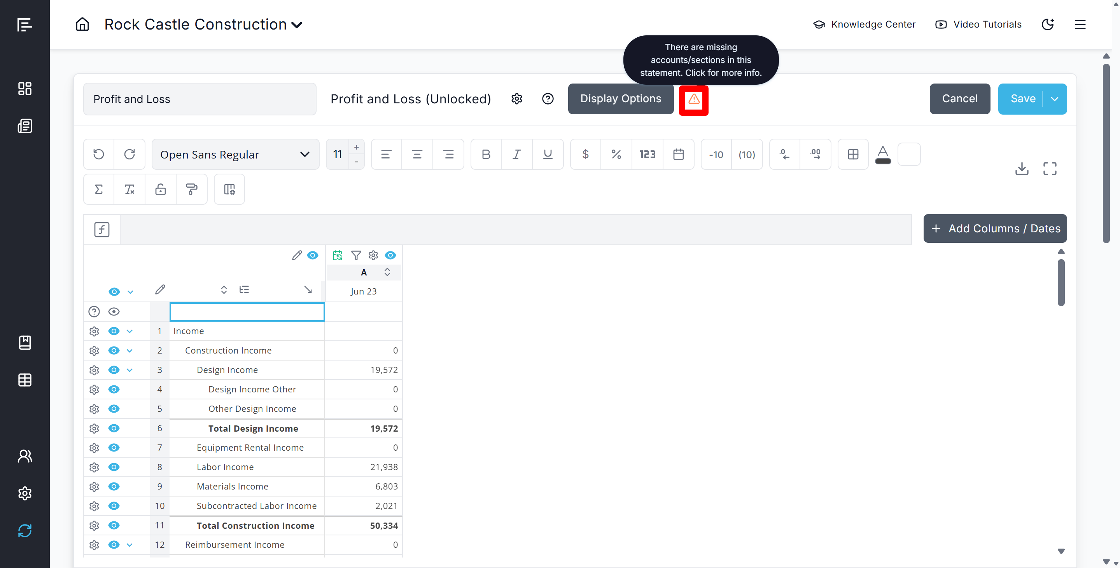This screenshot has width=1120, height=568.
Task: Toggle dark mode moon icon
Action: coord(1047,24)
